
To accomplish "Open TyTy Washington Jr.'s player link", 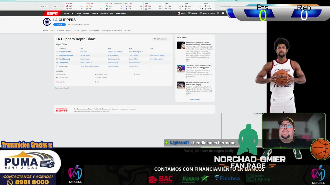I will (x=136, y=52).
